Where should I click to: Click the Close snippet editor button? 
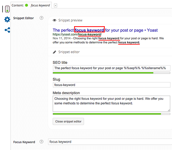pos(68,121)
